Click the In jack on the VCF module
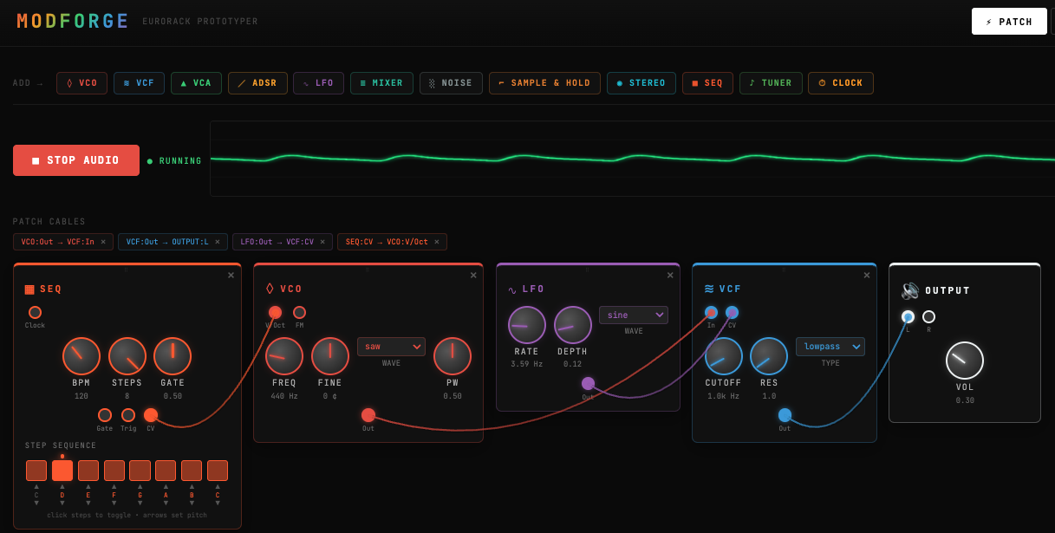The width and height of the screenshot is (1055, 533). coord(711,313)
